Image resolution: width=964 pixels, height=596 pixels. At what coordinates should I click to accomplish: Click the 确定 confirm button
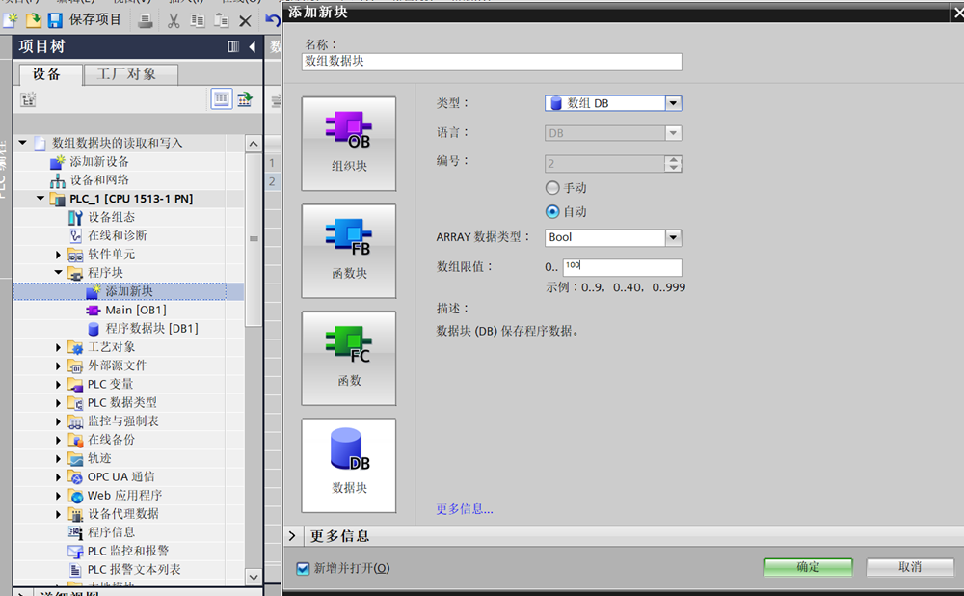point(808,567)
